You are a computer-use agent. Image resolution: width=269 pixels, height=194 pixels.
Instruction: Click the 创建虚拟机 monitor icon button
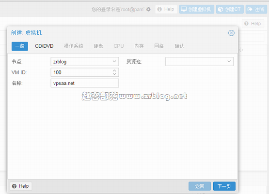point(197,9)
